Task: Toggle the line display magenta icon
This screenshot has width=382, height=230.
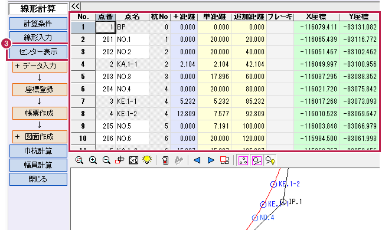Action: click(x=256, y=160)
